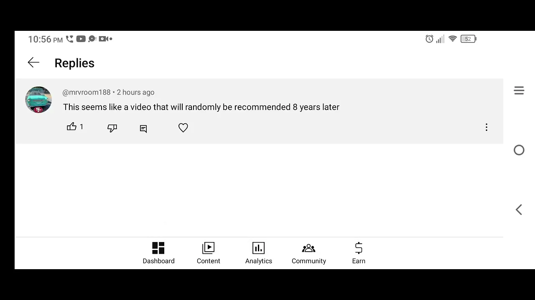Viewport: 535px width, 300px height.
Task: Tap the Android recent apps menu button
Action: coord(519,90)
